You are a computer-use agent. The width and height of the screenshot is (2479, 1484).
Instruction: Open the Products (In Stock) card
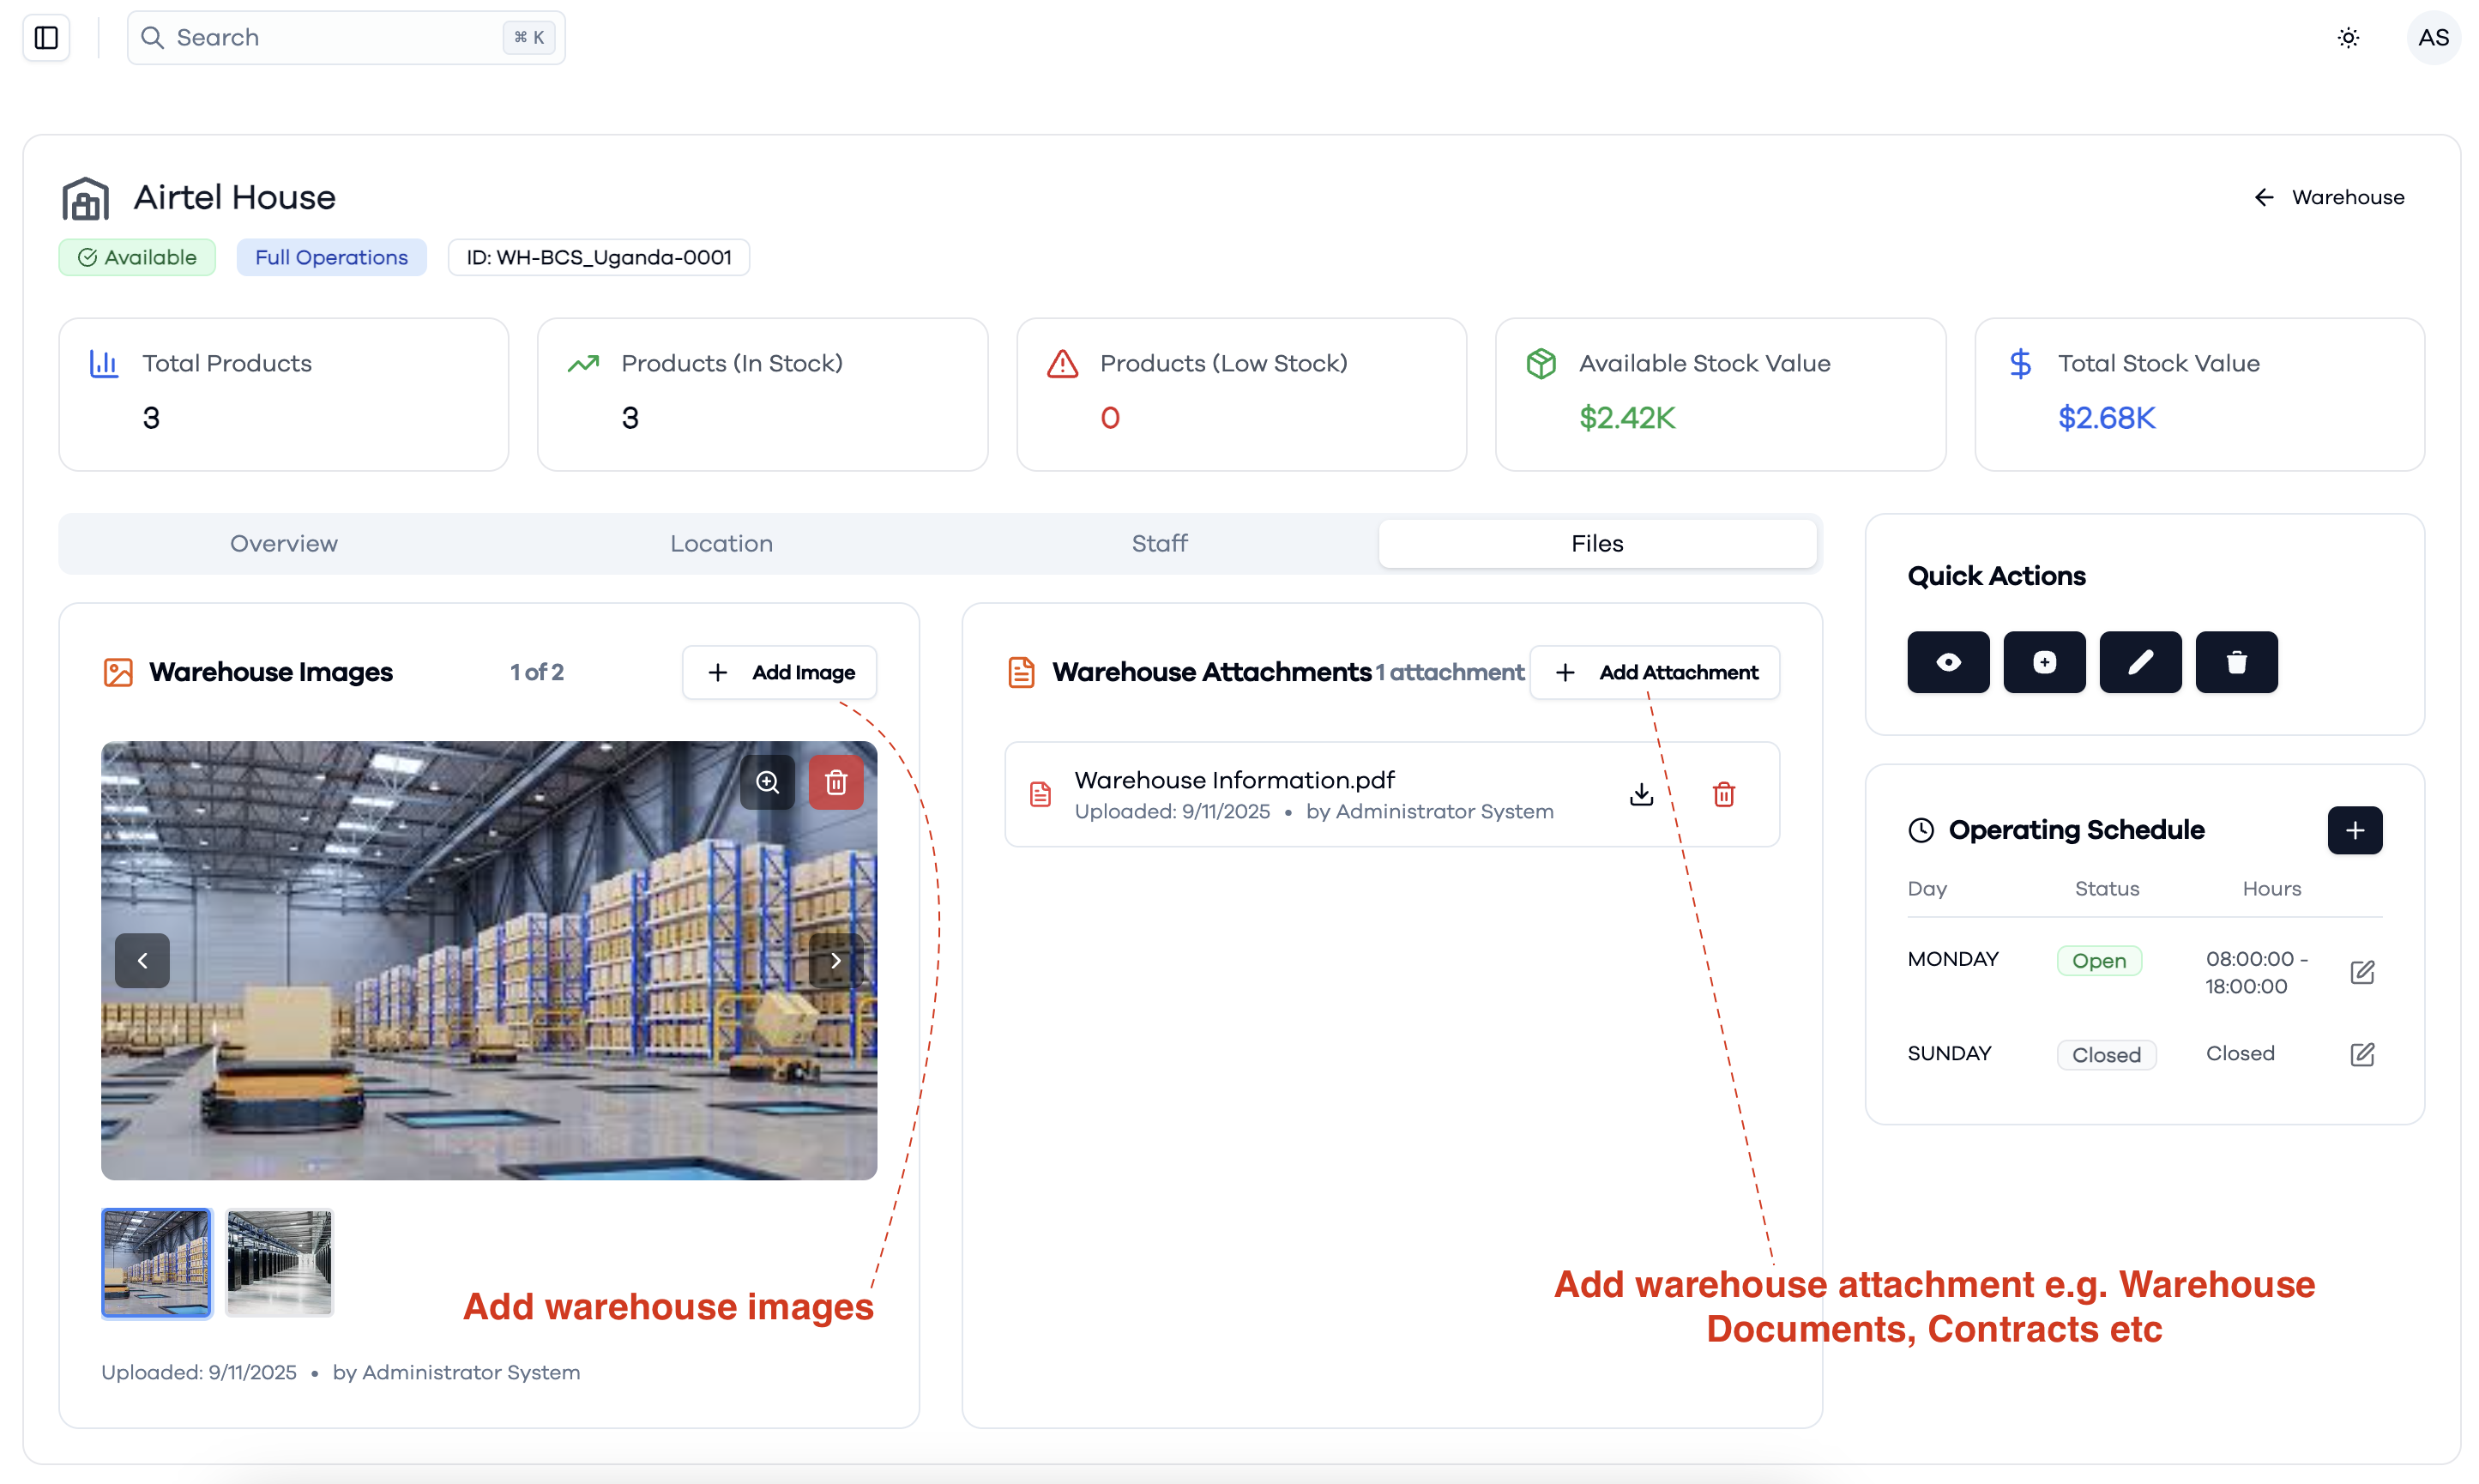click(762, 394)
